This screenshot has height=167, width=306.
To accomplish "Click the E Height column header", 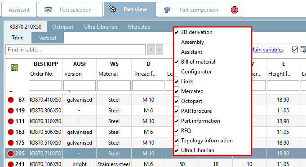I will [x=283, y=69].
